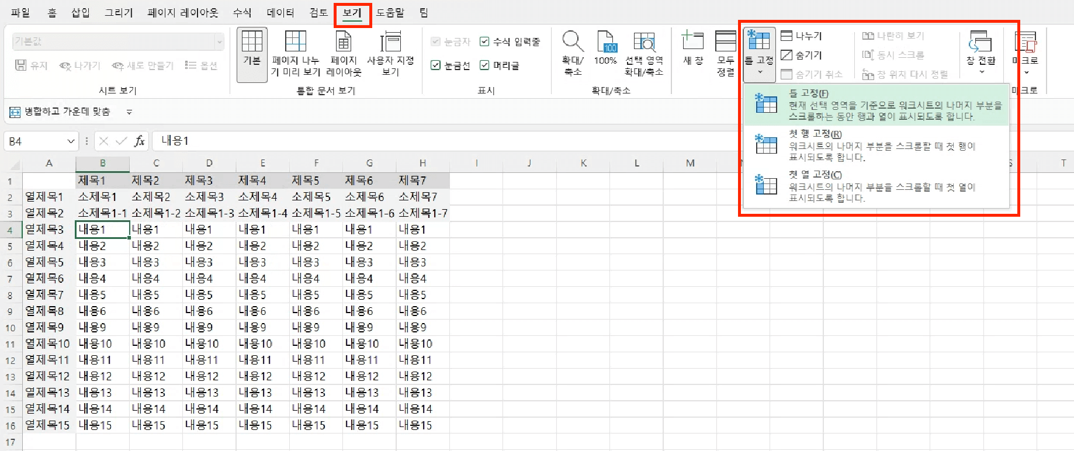Select row 16 header
The width and height of the screenshot is (1074, 451).
(x=11, y=426)
